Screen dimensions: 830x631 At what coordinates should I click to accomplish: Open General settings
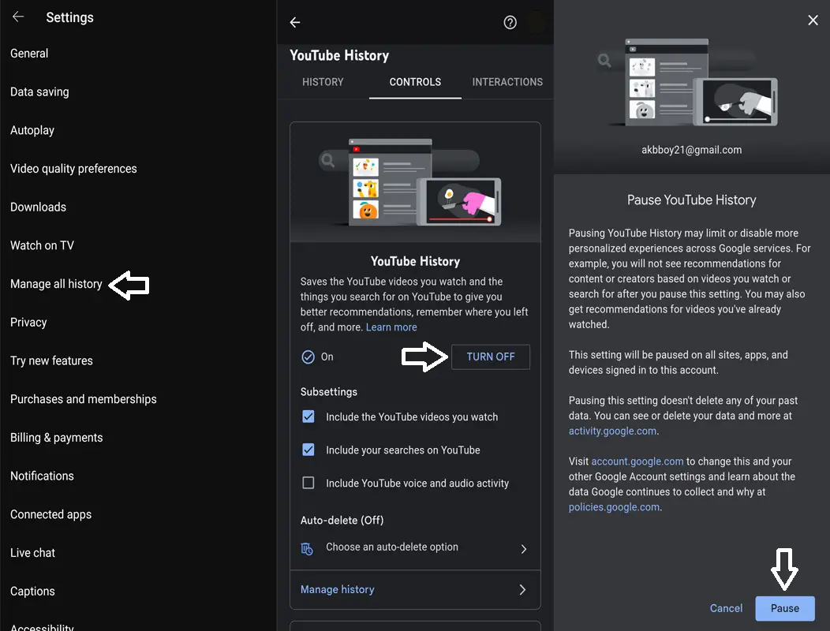29,54
